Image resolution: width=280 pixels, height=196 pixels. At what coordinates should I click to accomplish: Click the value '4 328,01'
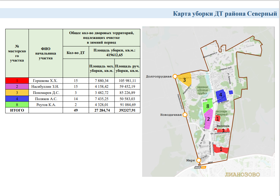click(x=102, y=105)
